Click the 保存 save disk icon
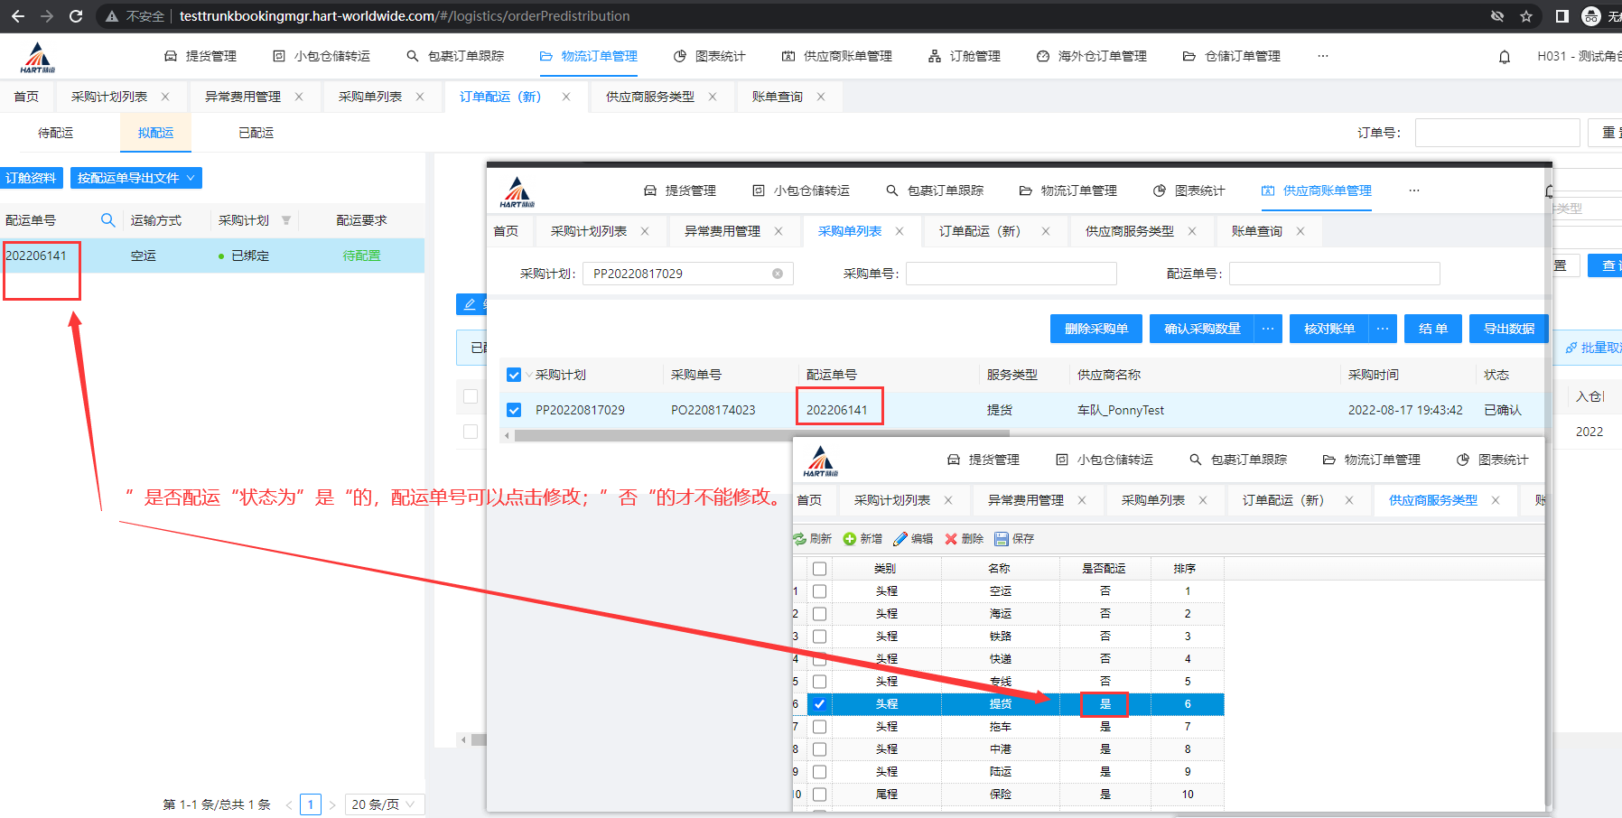 [x=1002, y=539]
